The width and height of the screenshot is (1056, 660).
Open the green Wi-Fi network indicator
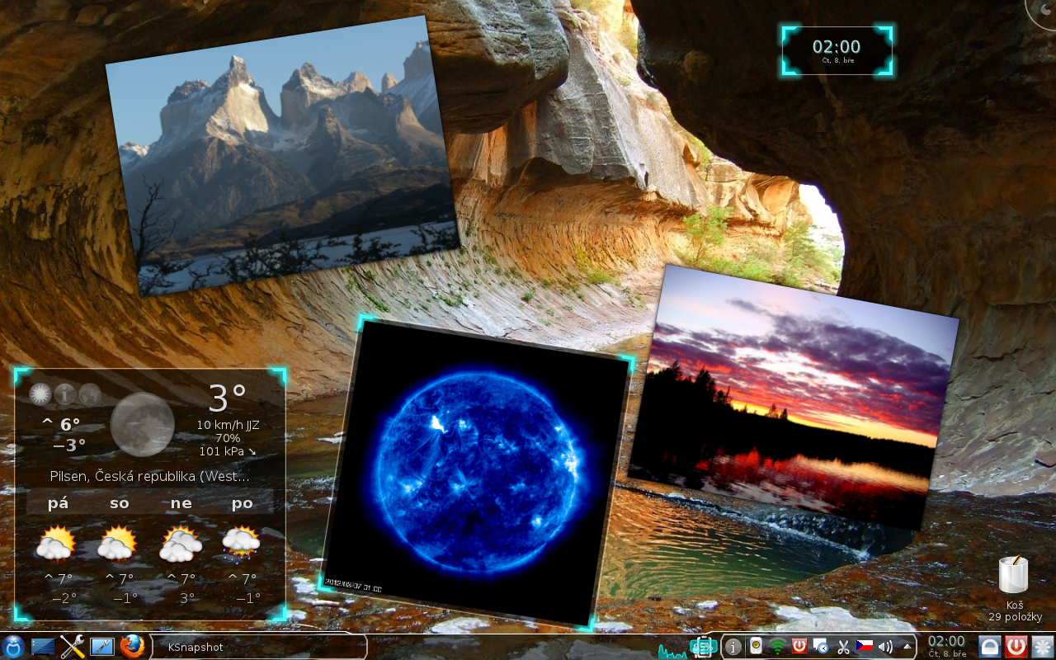pyautogui.click(x=777, y=647)
